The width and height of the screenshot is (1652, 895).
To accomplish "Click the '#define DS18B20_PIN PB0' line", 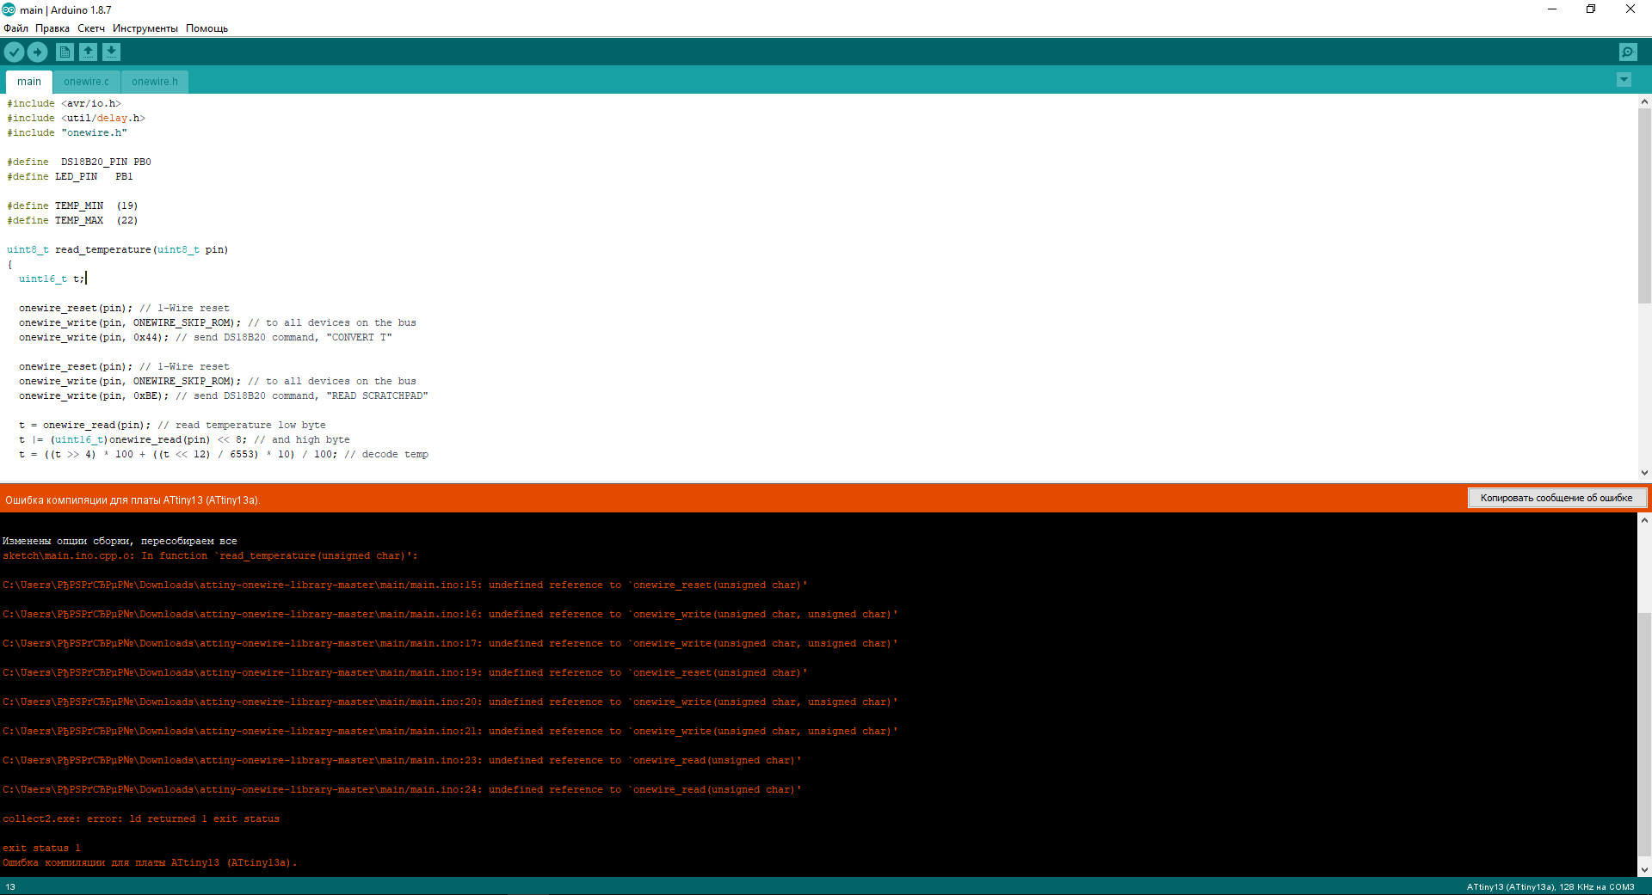I will pos(79,162).
